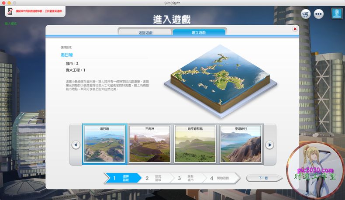Click the offline connection status icon
345x200 pixels.
[x=10, y=11]
